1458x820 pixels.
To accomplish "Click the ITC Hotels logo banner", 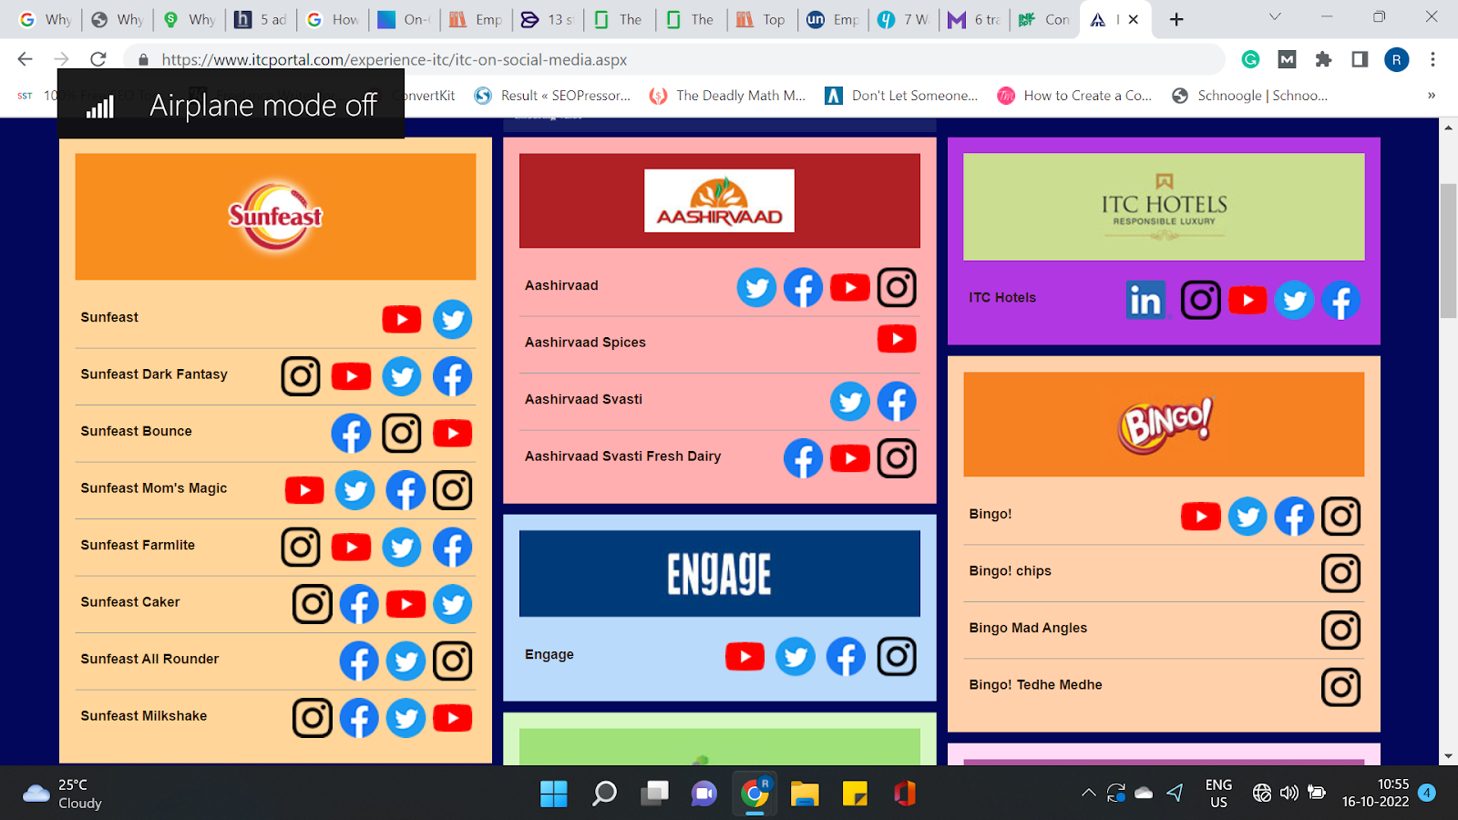I will pyautogui.click(x=1164, y=207).
